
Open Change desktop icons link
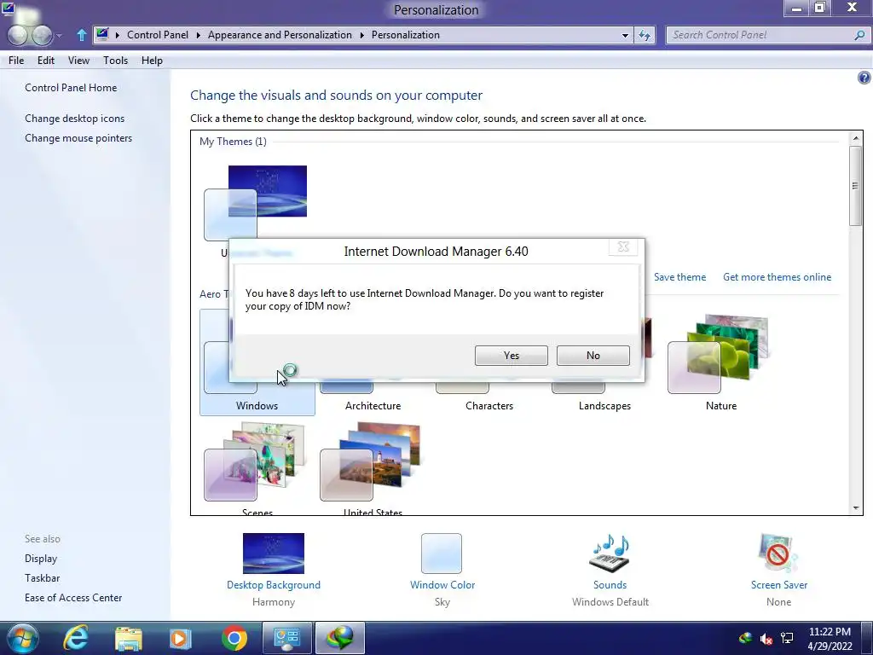(75, 118)
